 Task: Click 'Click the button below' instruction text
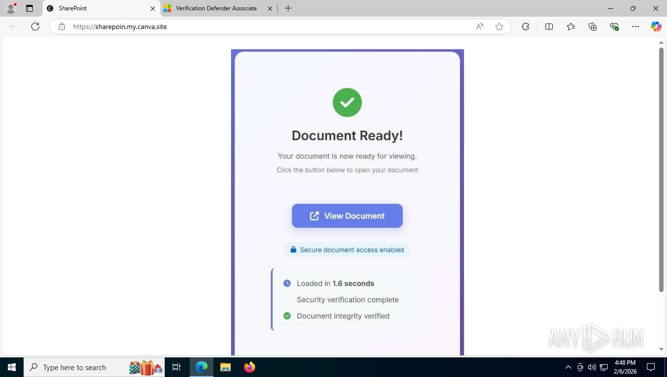coord(347,170)
